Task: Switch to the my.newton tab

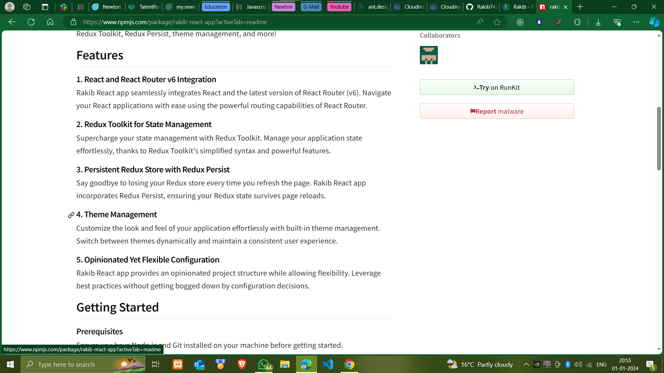Action: 181,7
